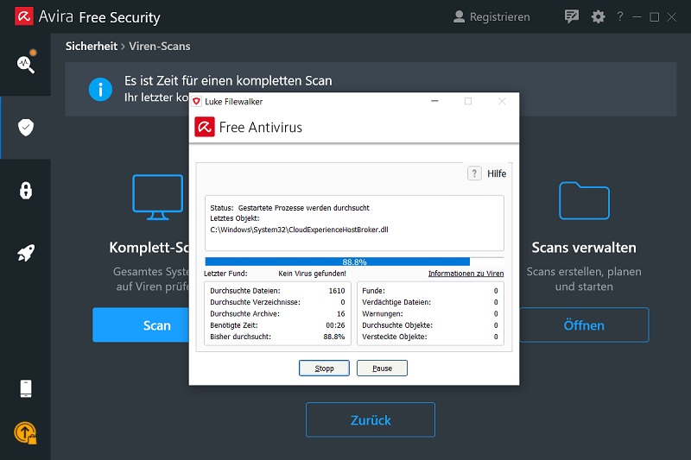Click the Viren-Scans breadcrumb
The width and height of the screenshot is (691, 460).
160,47
